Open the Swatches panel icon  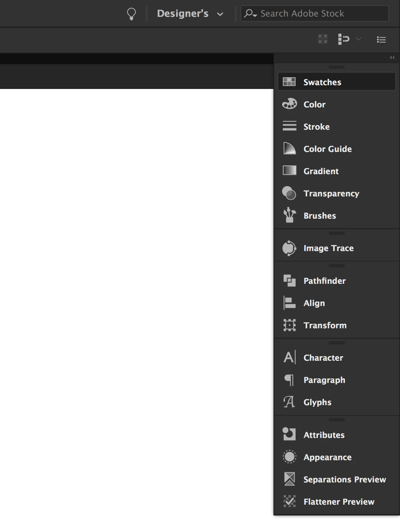(x=289, y=82)
